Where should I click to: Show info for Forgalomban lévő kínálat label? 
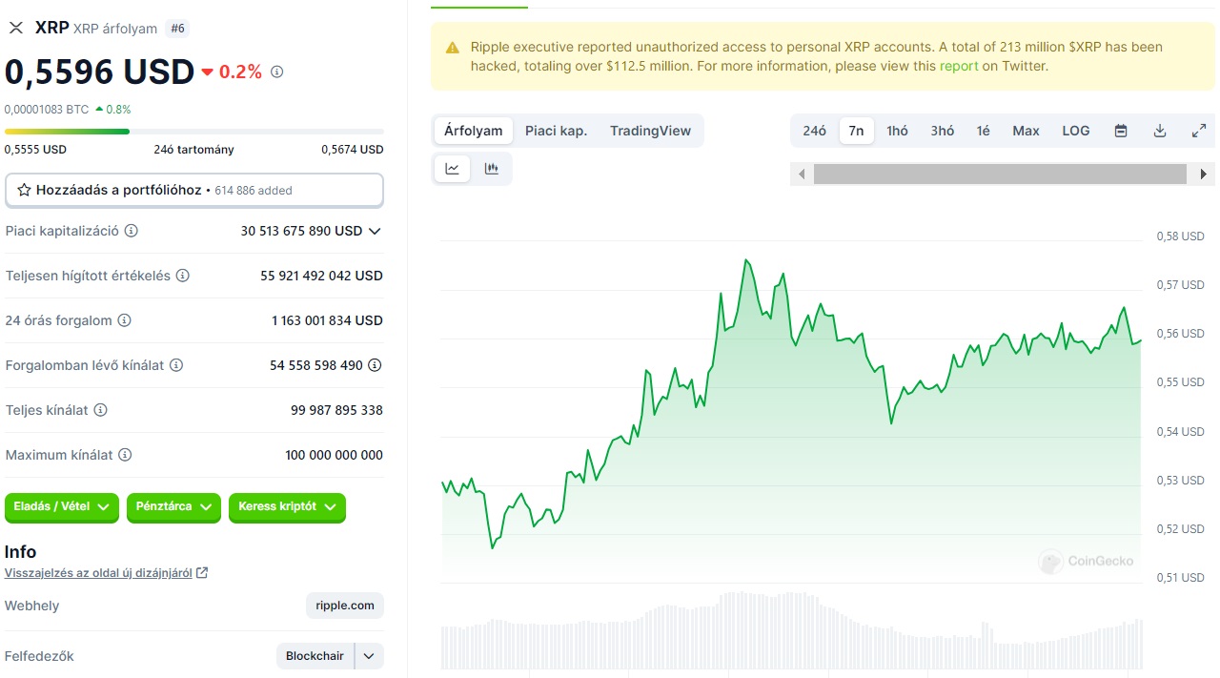click(x=176, y=365)
